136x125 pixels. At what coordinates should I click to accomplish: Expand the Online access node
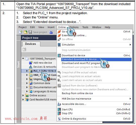(23, 96)
